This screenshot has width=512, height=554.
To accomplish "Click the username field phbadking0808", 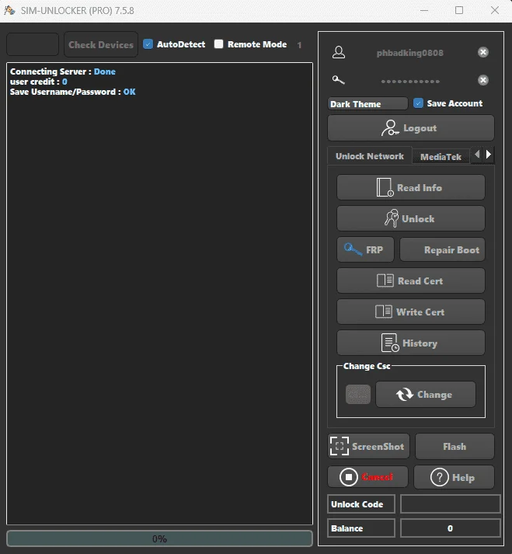I will pos(410,53).
